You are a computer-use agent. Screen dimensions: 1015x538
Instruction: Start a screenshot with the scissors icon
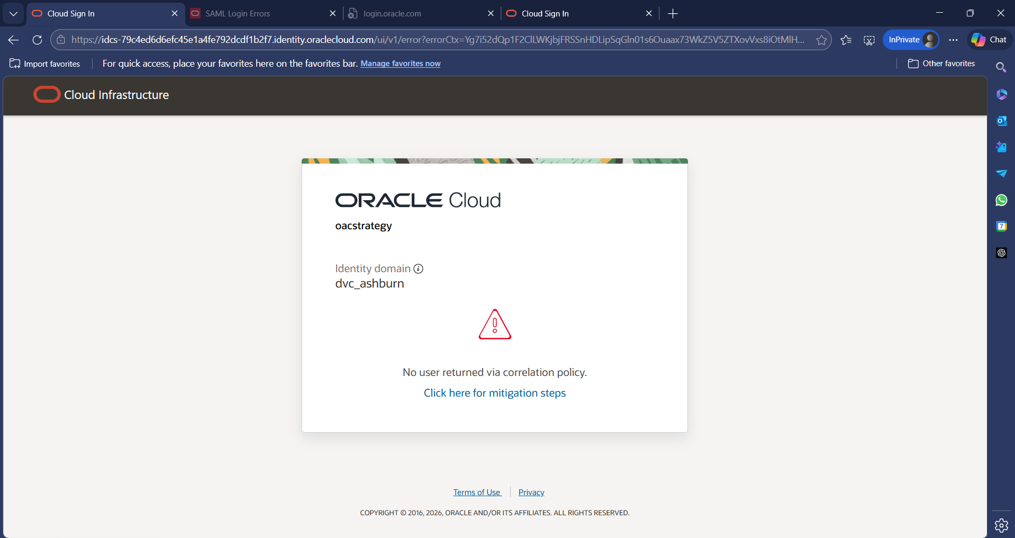[869, 40]
